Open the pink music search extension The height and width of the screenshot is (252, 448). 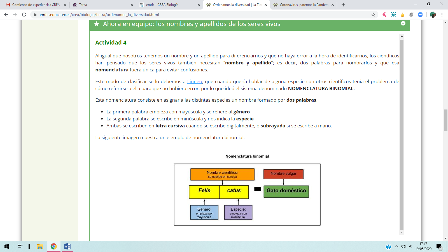pos(384,15)
